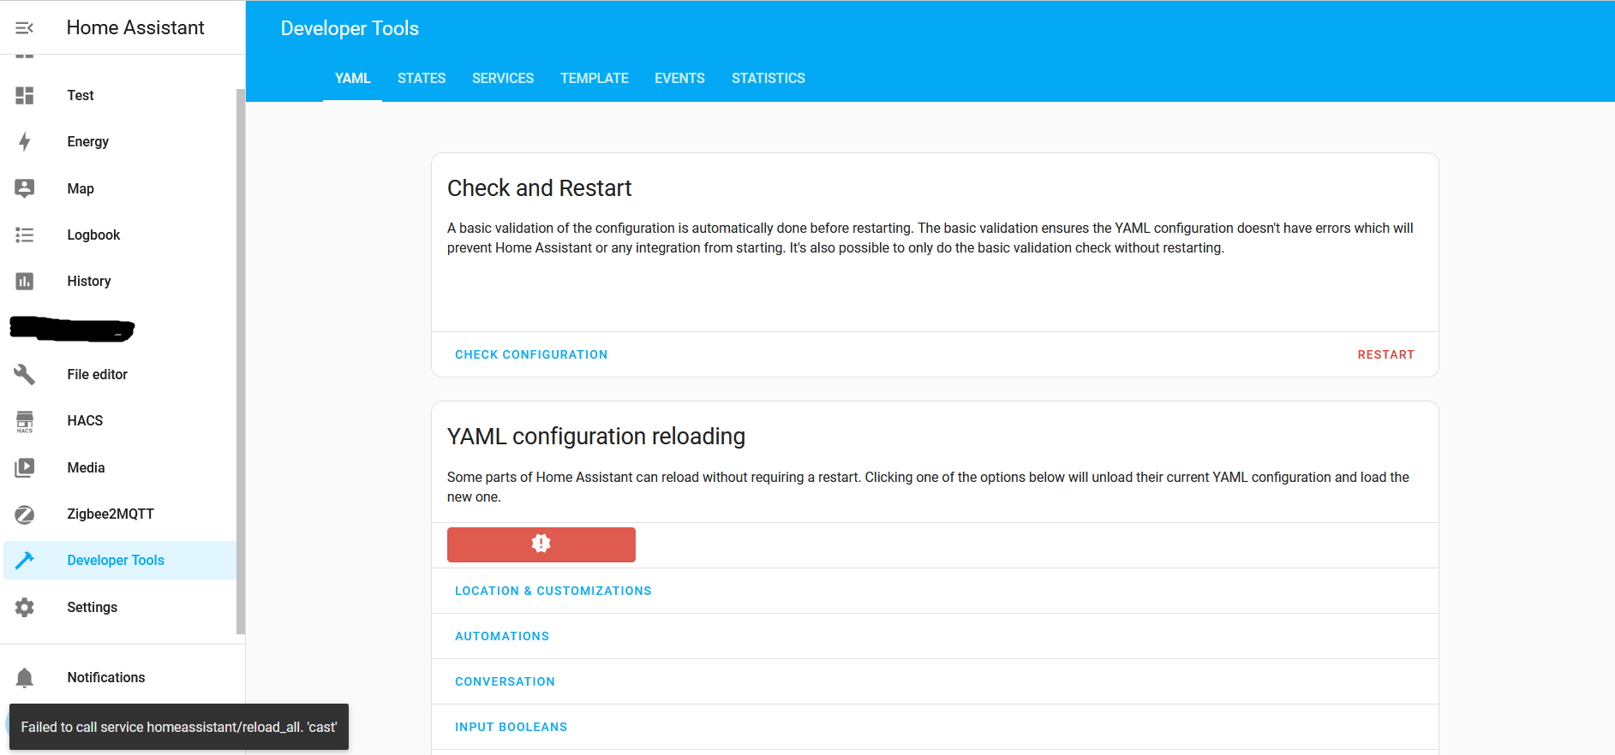The image size is (1615, 755).
Task: Click the sidebar vertical scrollbar
Action: tap(241, 361)
